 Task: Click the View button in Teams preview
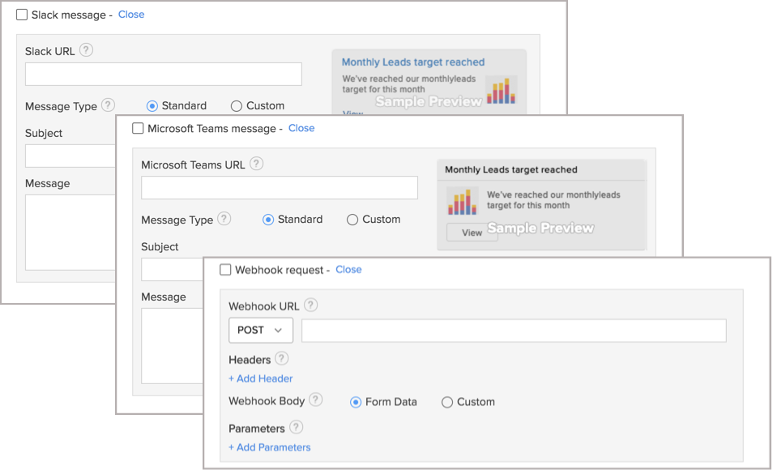(x=472, y=232)
